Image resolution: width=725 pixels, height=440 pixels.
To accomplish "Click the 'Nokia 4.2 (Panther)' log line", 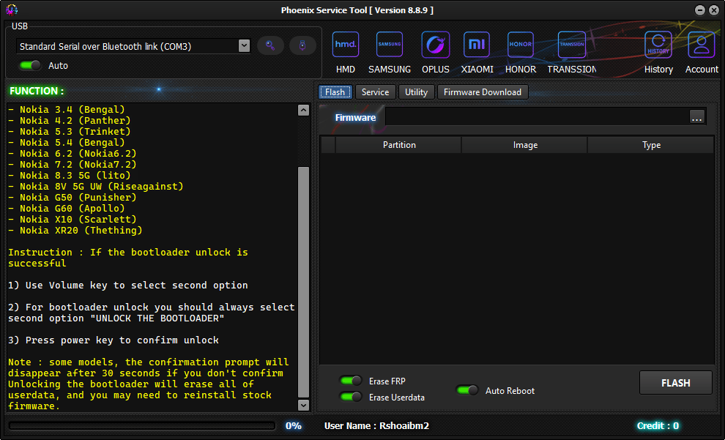I will coord(70,121).
